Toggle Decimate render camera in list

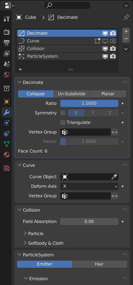click(x=113, y=33)
